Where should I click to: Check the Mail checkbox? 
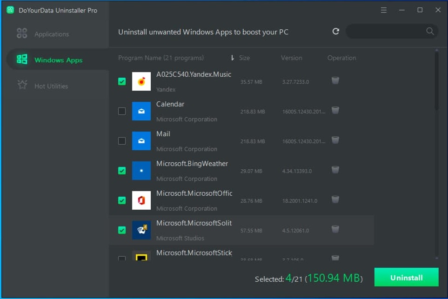coord(122,141)
